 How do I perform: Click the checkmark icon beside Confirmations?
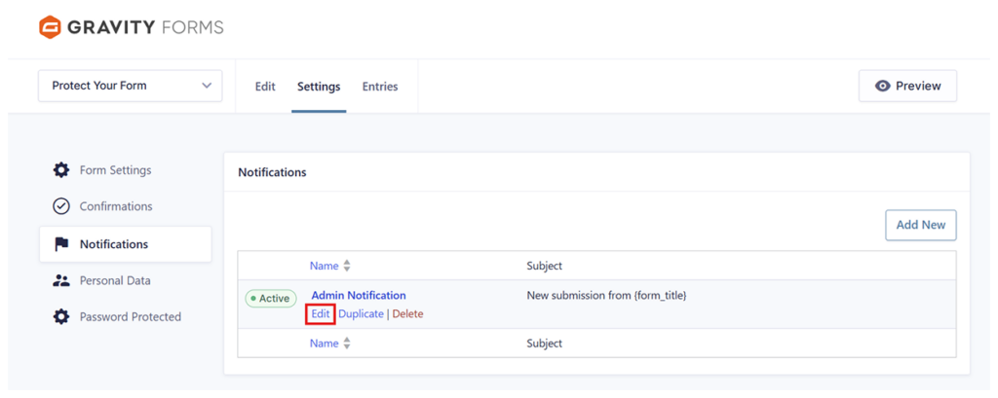pos(61,206)
